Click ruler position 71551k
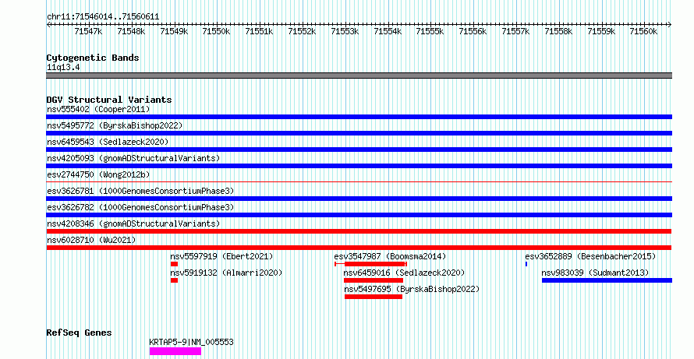The image size is (694, 359). pyautogui.click(x=260, y=31)
